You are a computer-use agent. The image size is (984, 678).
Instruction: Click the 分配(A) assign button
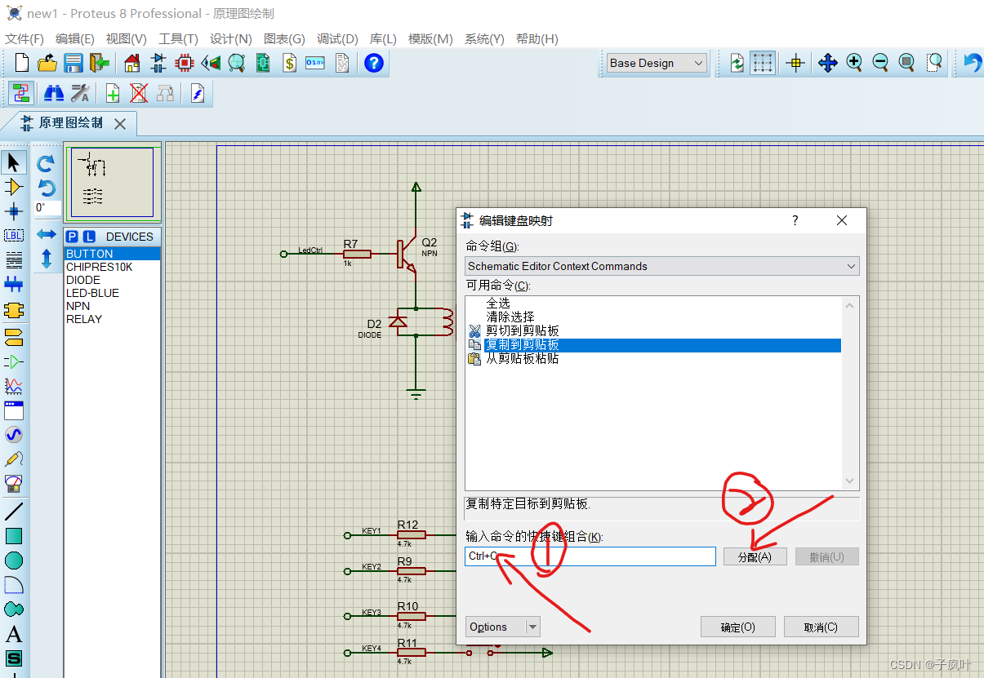755,556
